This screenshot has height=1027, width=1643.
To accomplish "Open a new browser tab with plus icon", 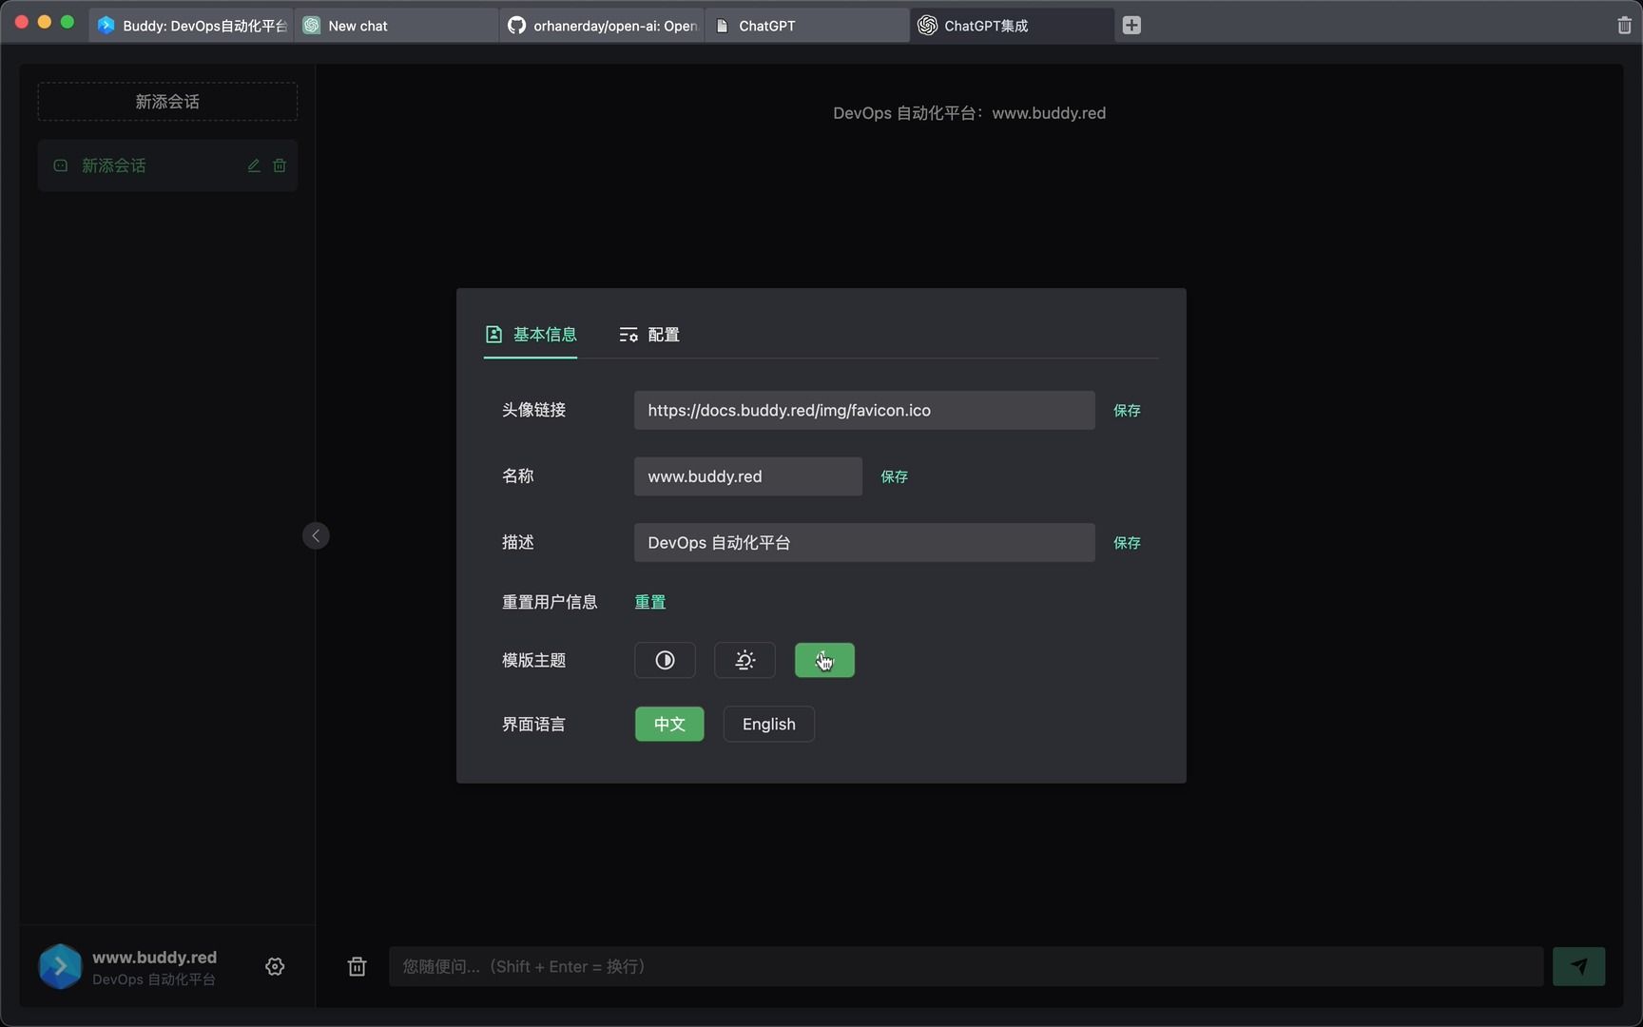I will pos(1131,26).
